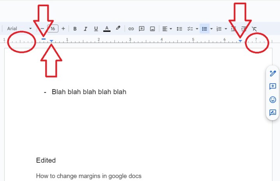Image resolution: width=280 pixels, height=181 pixels.
Task: Toggle italic formatting
Action: coord(85,29)
